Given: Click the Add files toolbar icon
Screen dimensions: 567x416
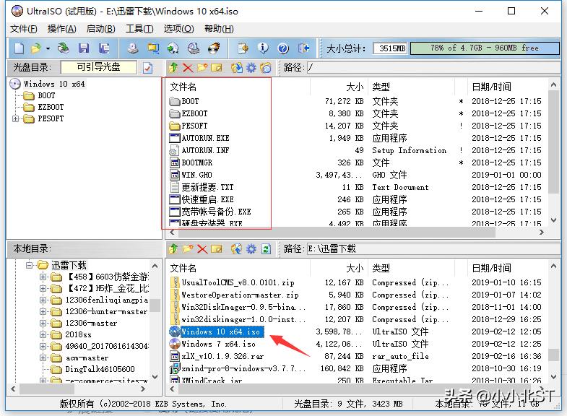Looking at the screenshot, I should 243,48.
